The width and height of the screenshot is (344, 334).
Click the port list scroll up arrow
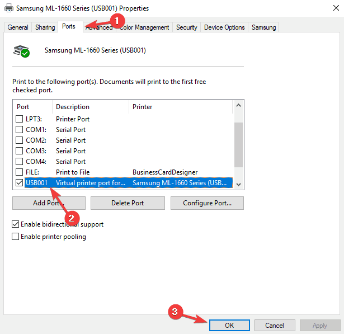(238, 105)
